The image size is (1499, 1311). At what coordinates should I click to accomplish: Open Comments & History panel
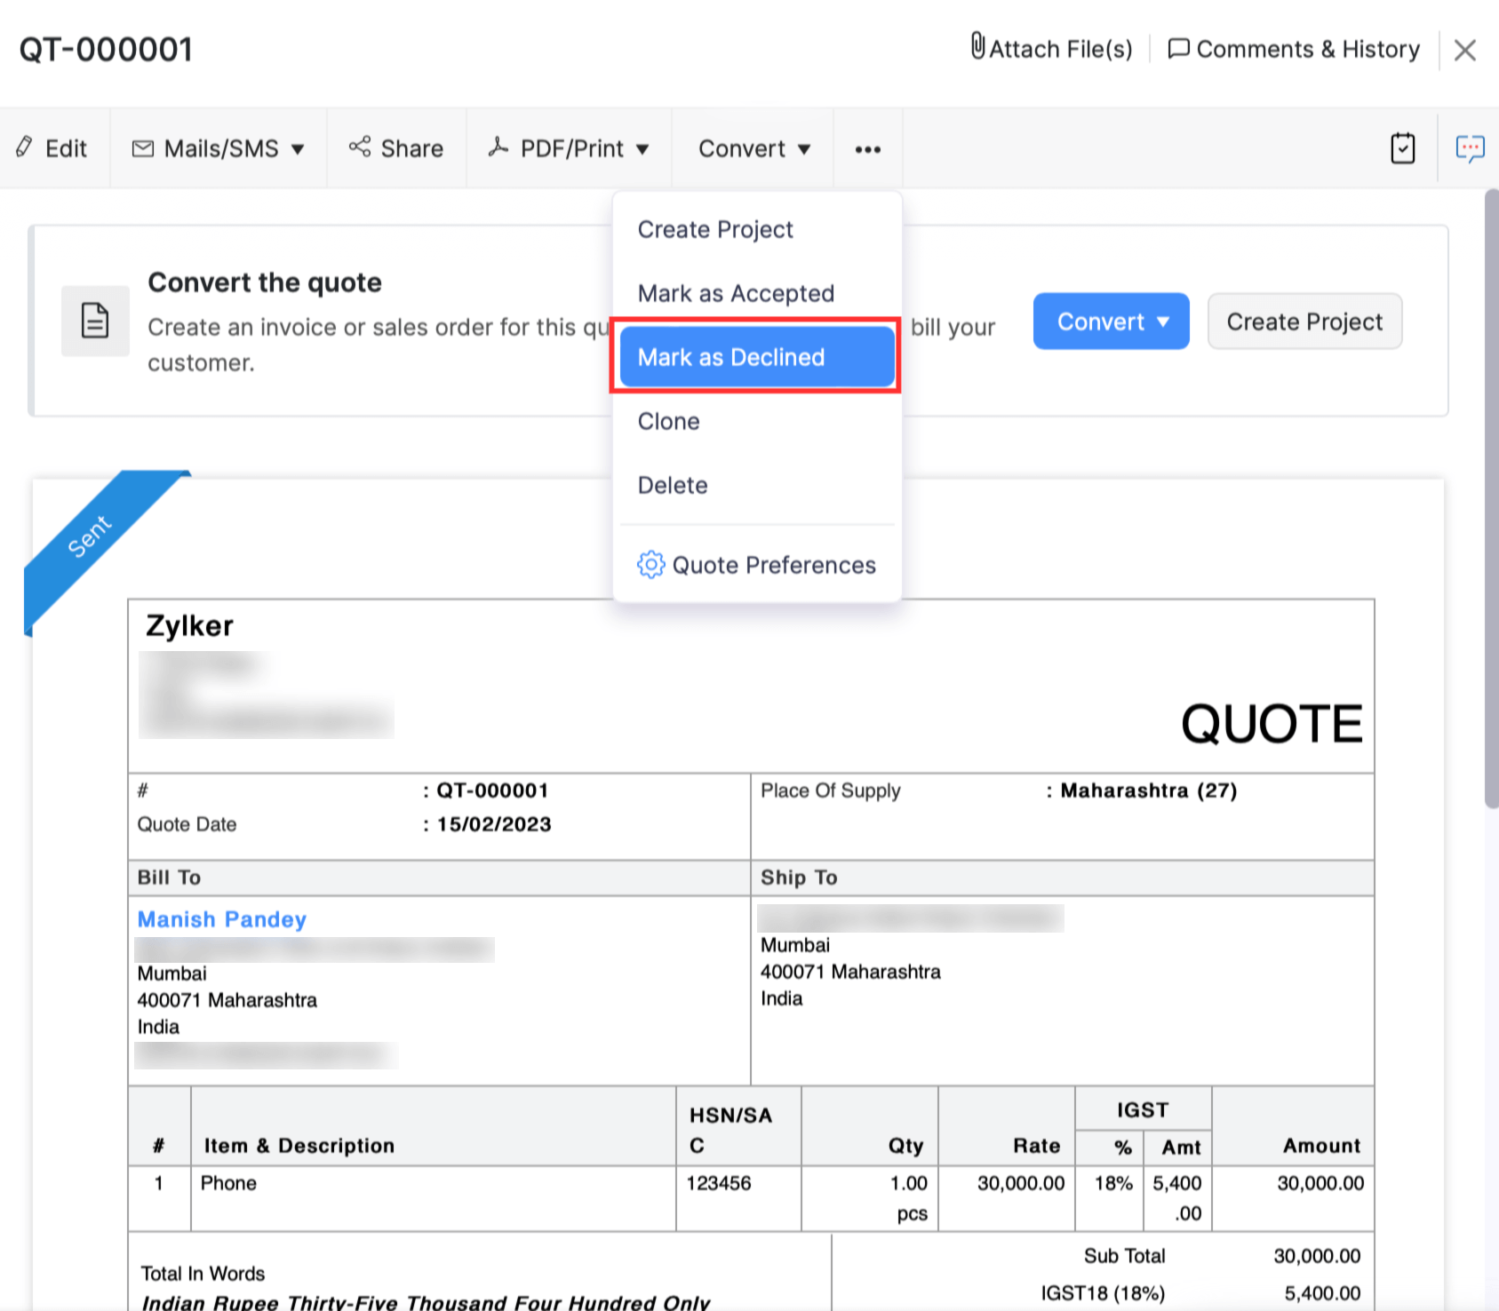click(x=1294, y=49)
